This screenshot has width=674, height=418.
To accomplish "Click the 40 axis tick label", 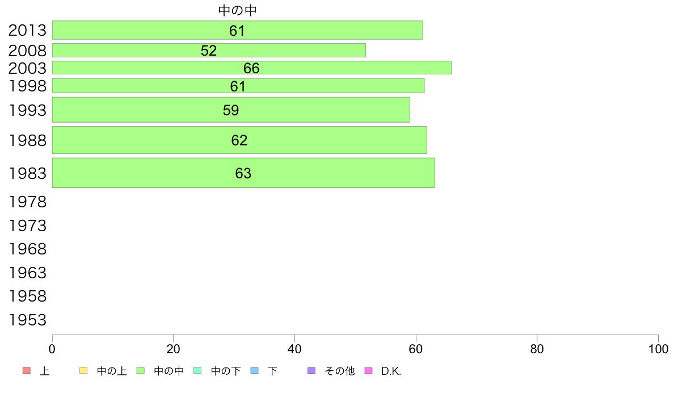I will [294, 349].
